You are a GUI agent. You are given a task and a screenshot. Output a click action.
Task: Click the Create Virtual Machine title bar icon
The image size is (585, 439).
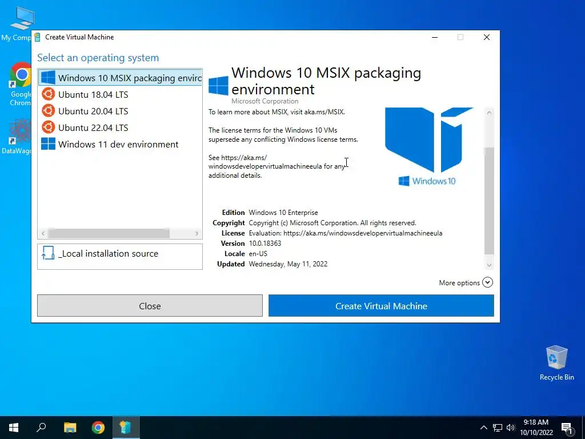coord(37,37)
